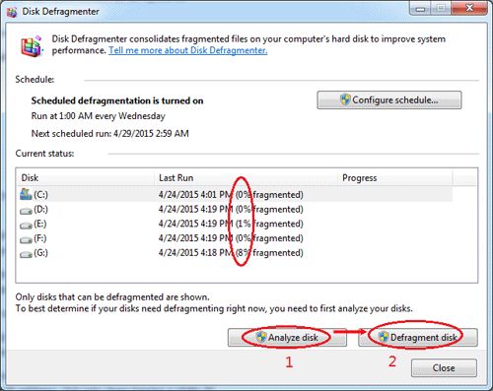Screen dimensions: 493x391
Task: Sort by the Last Run column header
Action: click(246, 177)
